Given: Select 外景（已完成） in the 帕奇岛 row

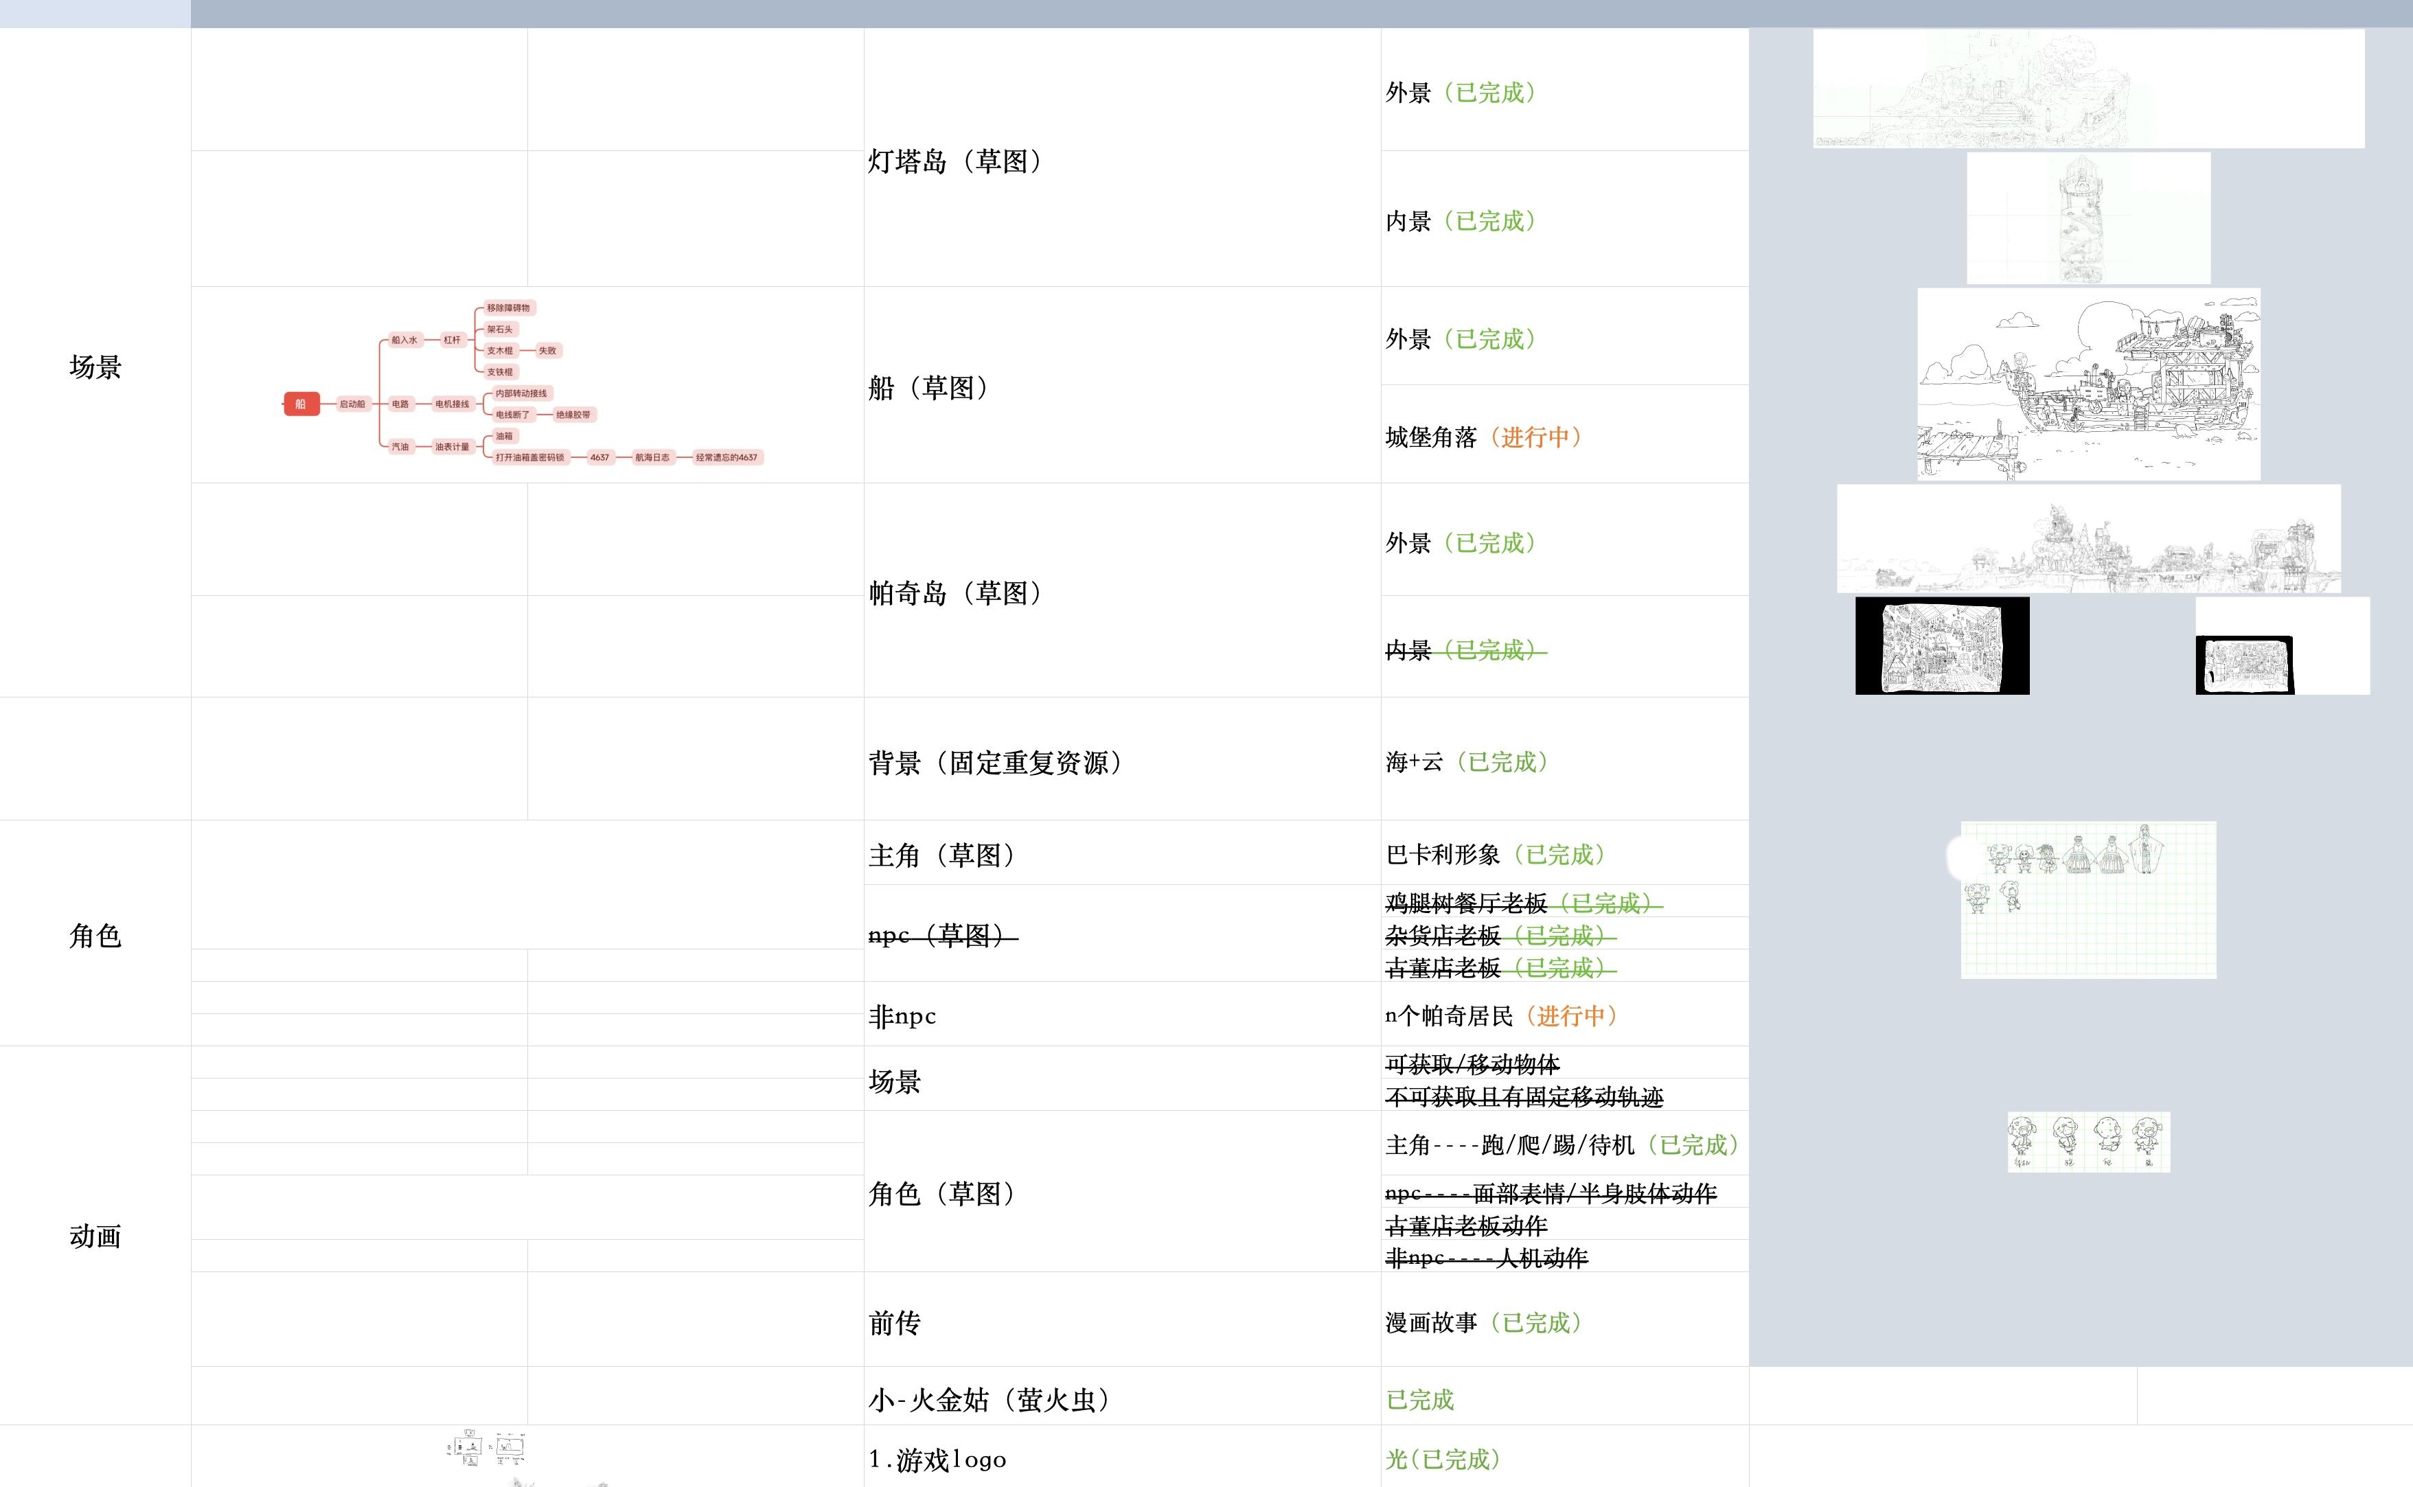Looking at the screenshot, I should click(1565, 540).
